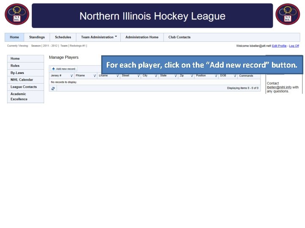
Task: Click the Manage Players heading
Action: point(64,57)
